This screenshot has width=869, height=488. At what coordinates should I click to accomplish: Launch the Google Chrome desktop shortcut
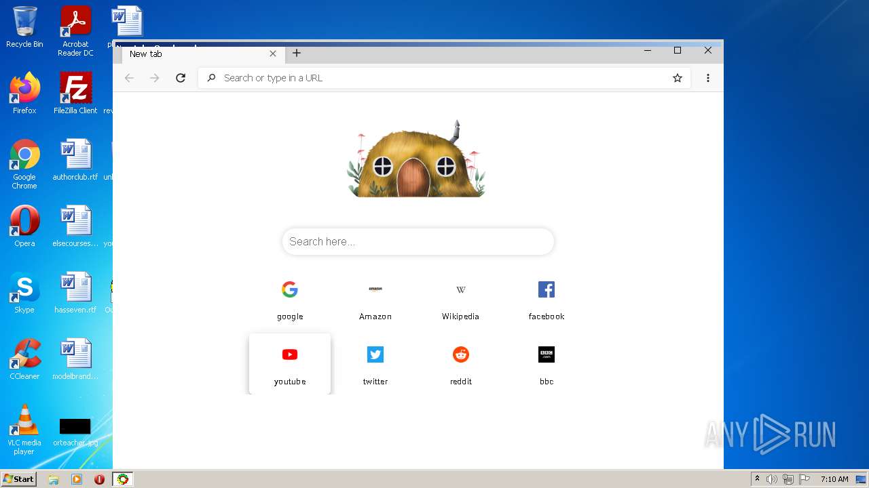click(24, 164)
